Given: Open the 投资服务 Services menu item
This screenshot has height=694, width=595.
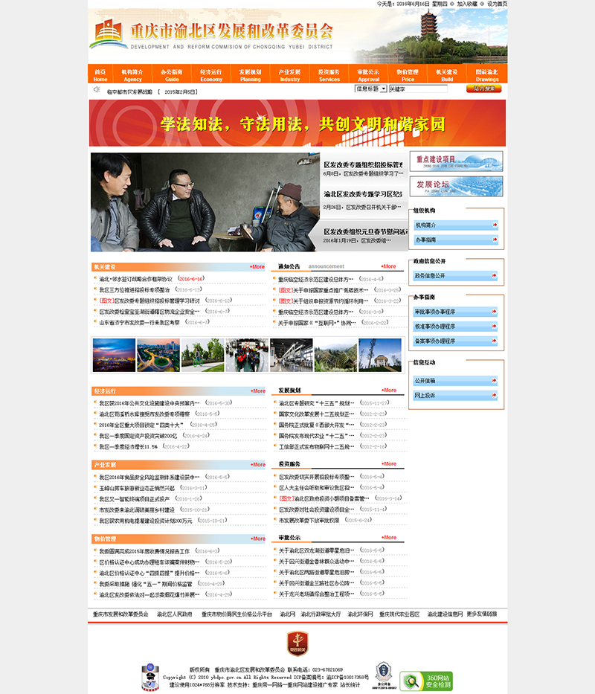Looking at the screenshot, I should point(329,75).
